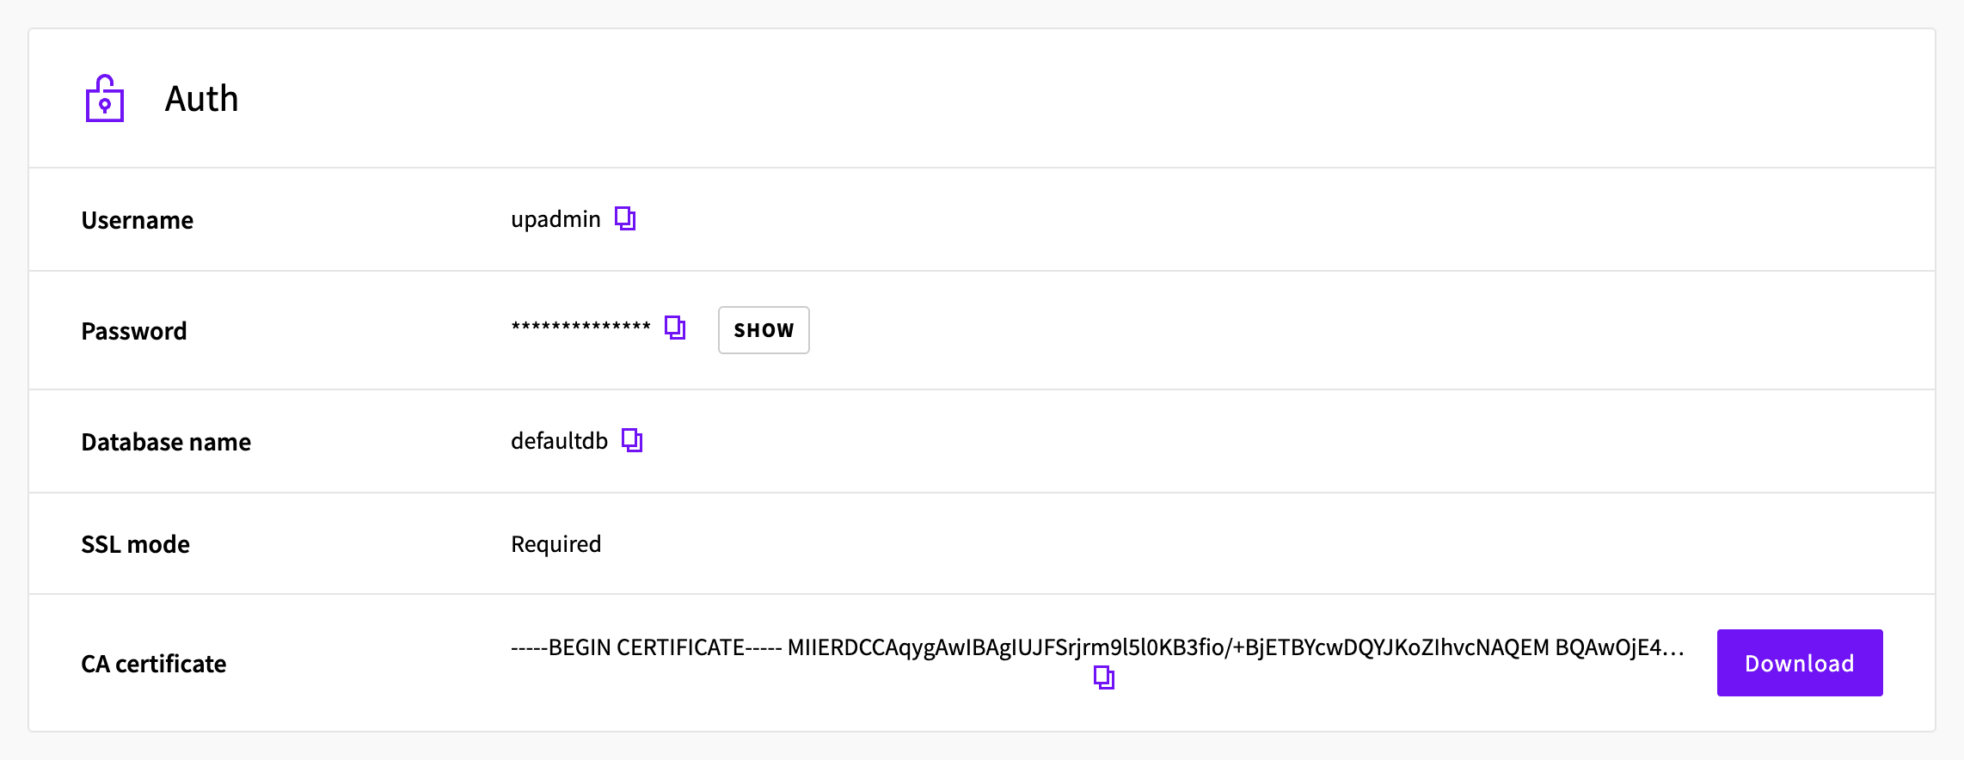
Task: Click the 'Database name' label
Action: (166, 442)
